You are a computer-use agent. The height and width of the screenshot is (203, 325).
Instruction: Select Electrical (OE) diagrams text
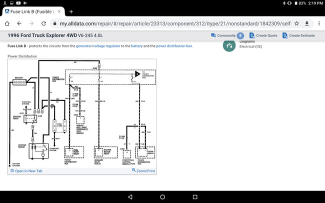pyautogui.click(x=250, y=46)
